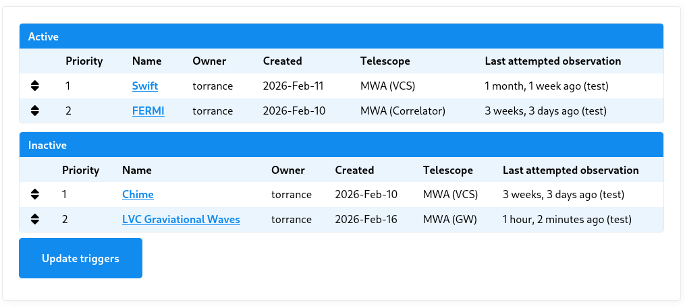Click Created column header in Inactive table
Viewport: 685px width, 308px height.
(x=354, y=171)
